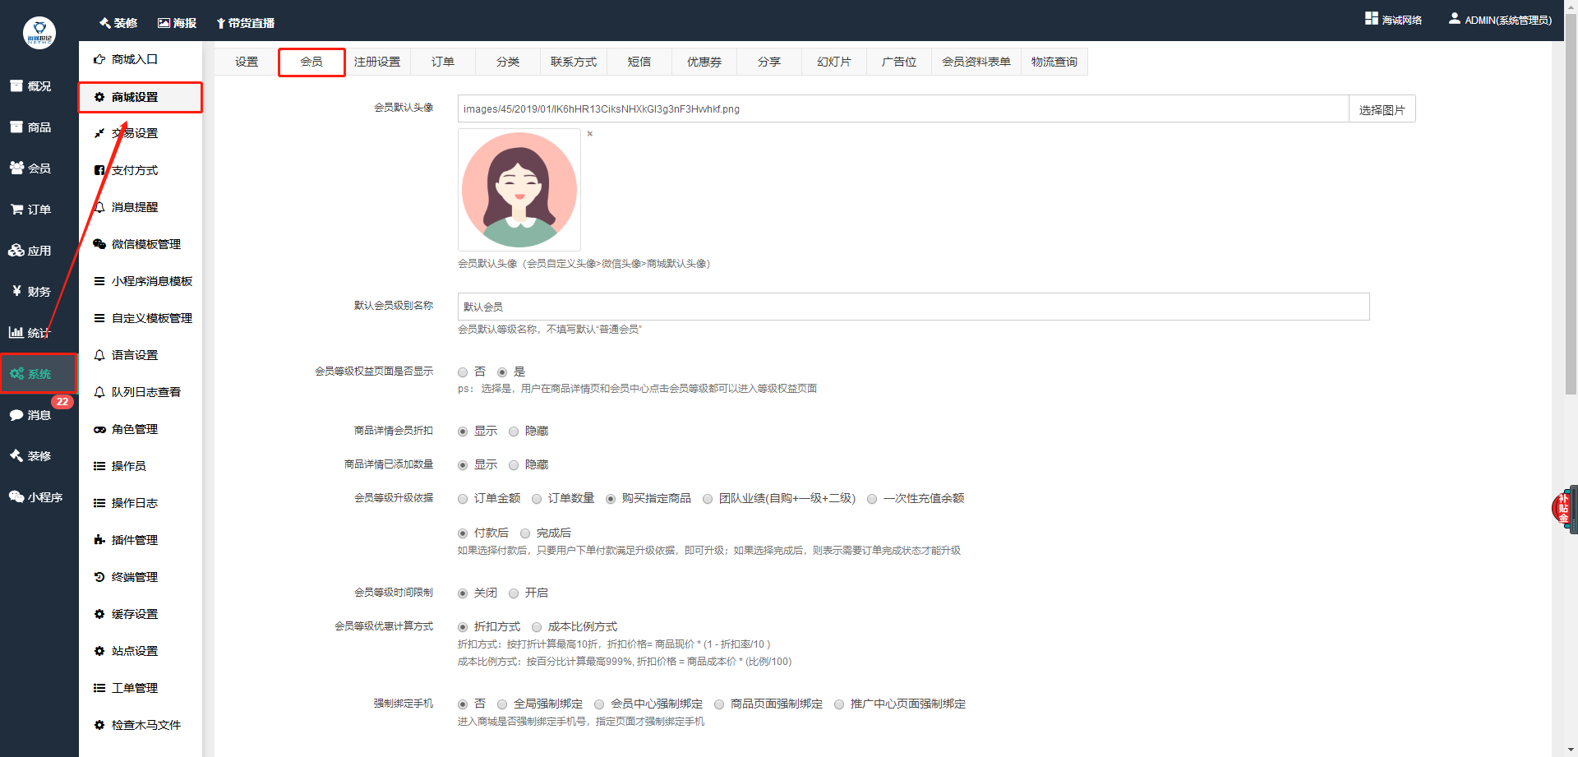Open 商城设置 mall settings
Image resolution: width=1578 pixels, height=757 pixels.
coord(141,97)
